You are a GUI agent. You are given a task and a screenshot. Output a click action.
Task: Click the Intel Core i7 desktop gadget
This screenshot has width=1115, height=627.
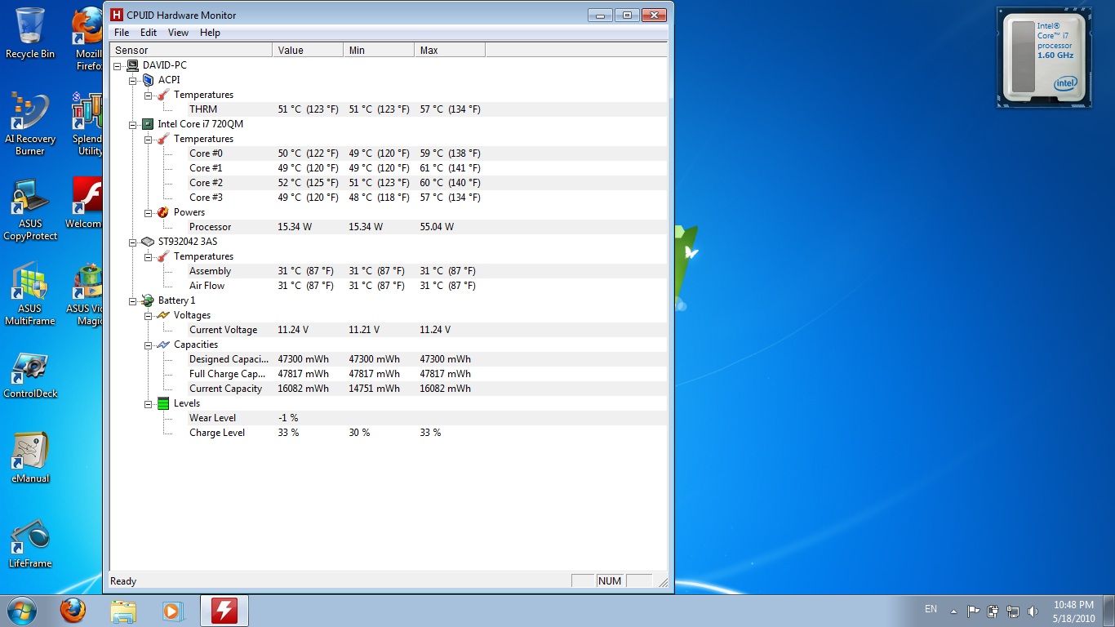tap(1044, 57)
